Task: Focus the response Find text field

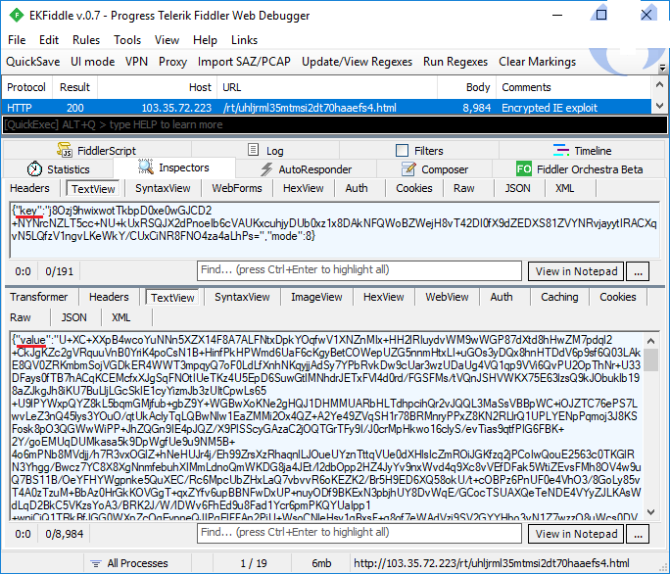Action: 359,533
